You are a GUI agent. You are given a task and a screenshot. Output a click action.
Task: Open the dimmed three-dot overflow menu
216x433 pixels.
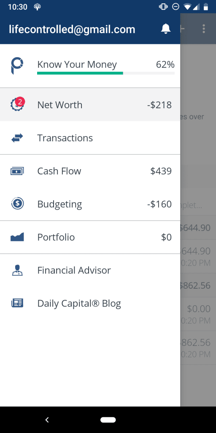click(x=204, y=29)
